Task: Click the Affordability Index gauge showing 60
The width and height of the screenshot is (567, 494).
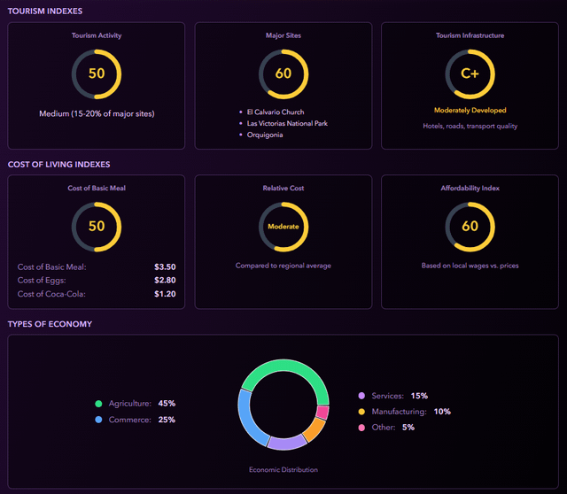Action: pos(470,227)
